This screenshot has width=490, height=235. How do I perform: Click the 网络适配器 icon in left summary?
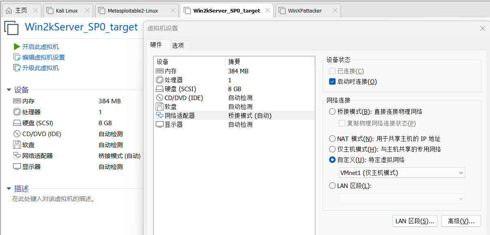click(17, 156)
